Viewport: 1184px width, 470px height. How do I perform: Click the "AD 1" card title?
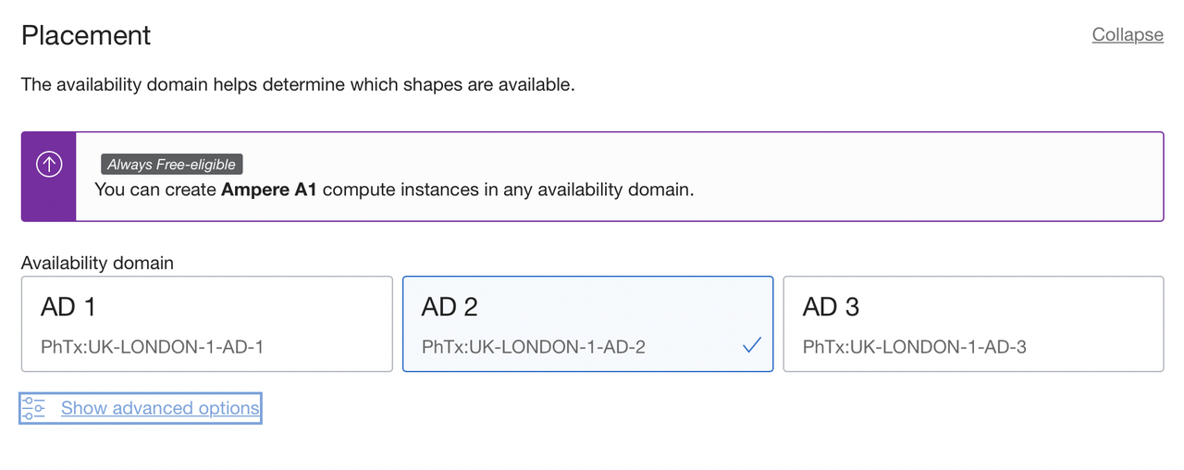point(68,306)
